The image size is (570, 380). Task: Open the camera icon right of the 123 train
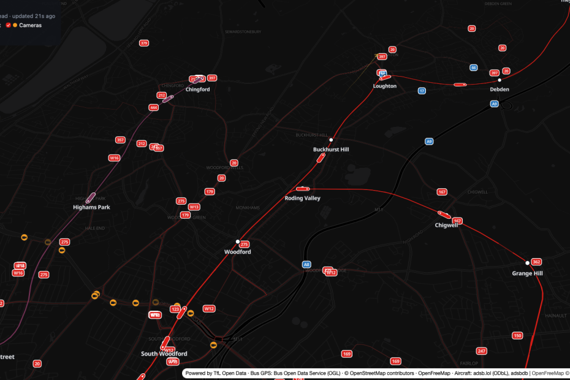click(x=191, y=313)
